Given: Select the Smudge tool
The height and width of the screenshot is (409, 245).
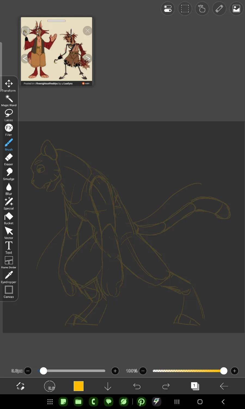Looking at the screenshot, I should [9, 174].
